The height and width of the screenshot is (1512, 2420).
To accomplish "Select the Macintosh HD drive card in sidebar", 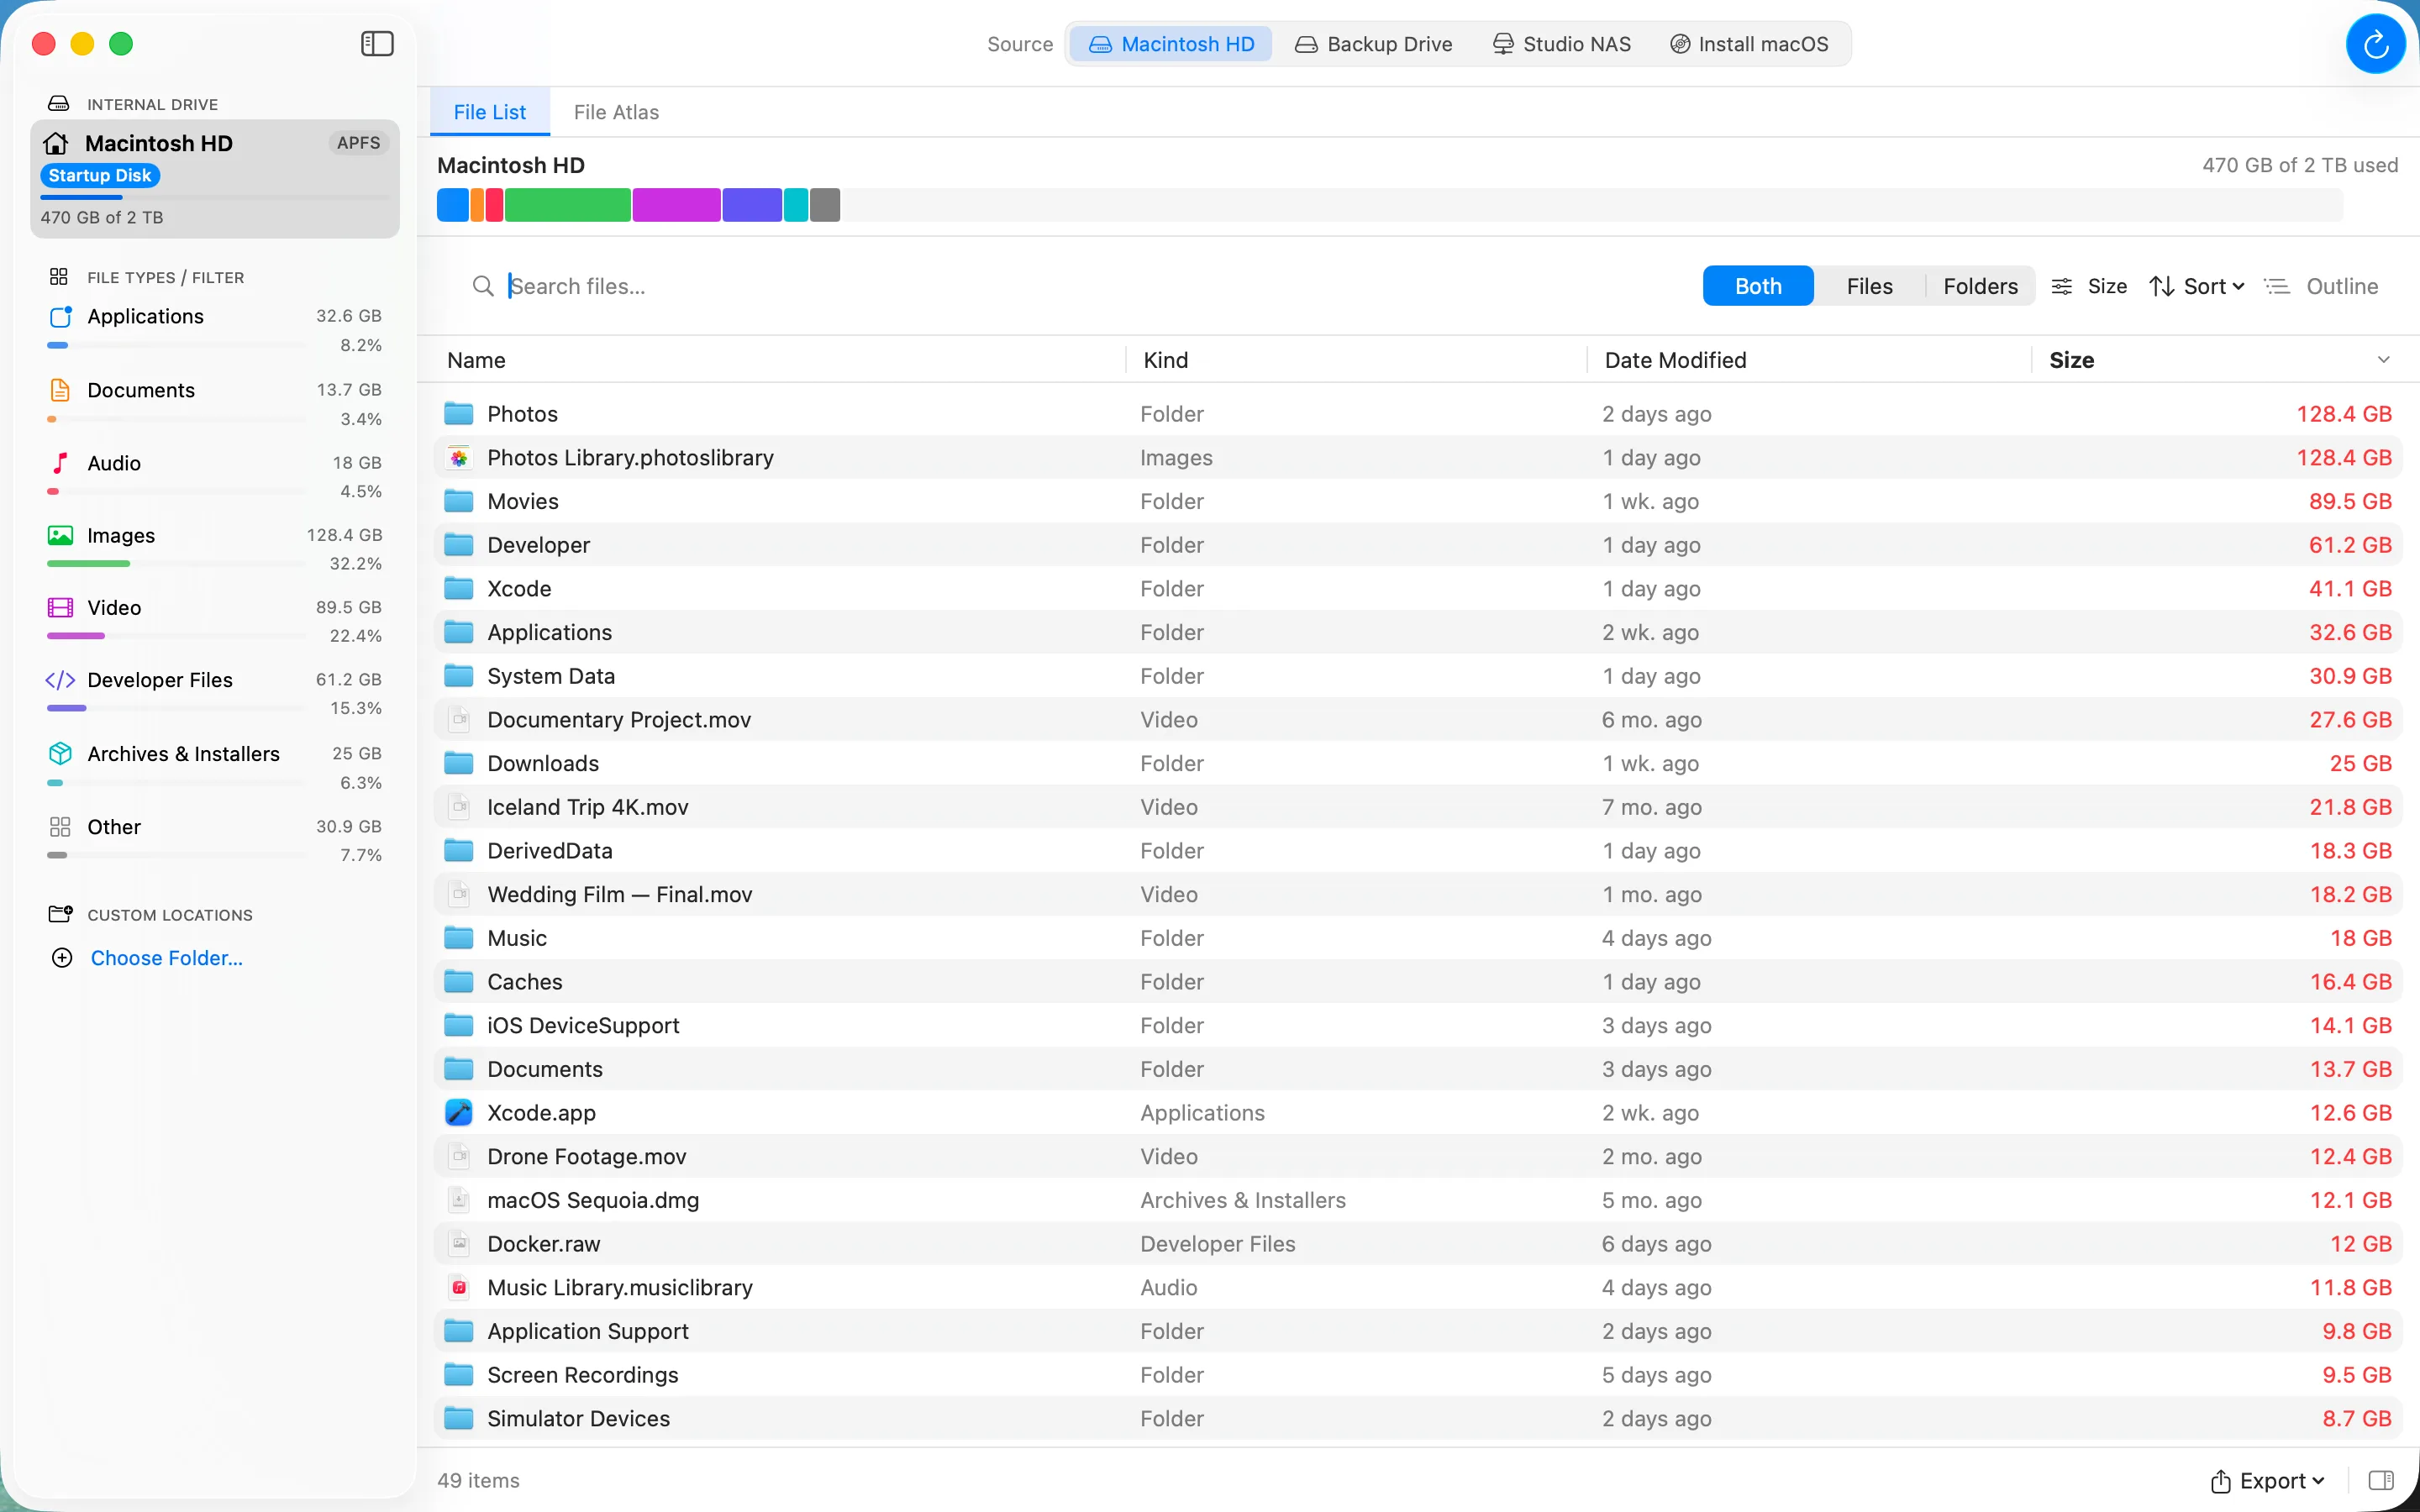I will [215, 179].
